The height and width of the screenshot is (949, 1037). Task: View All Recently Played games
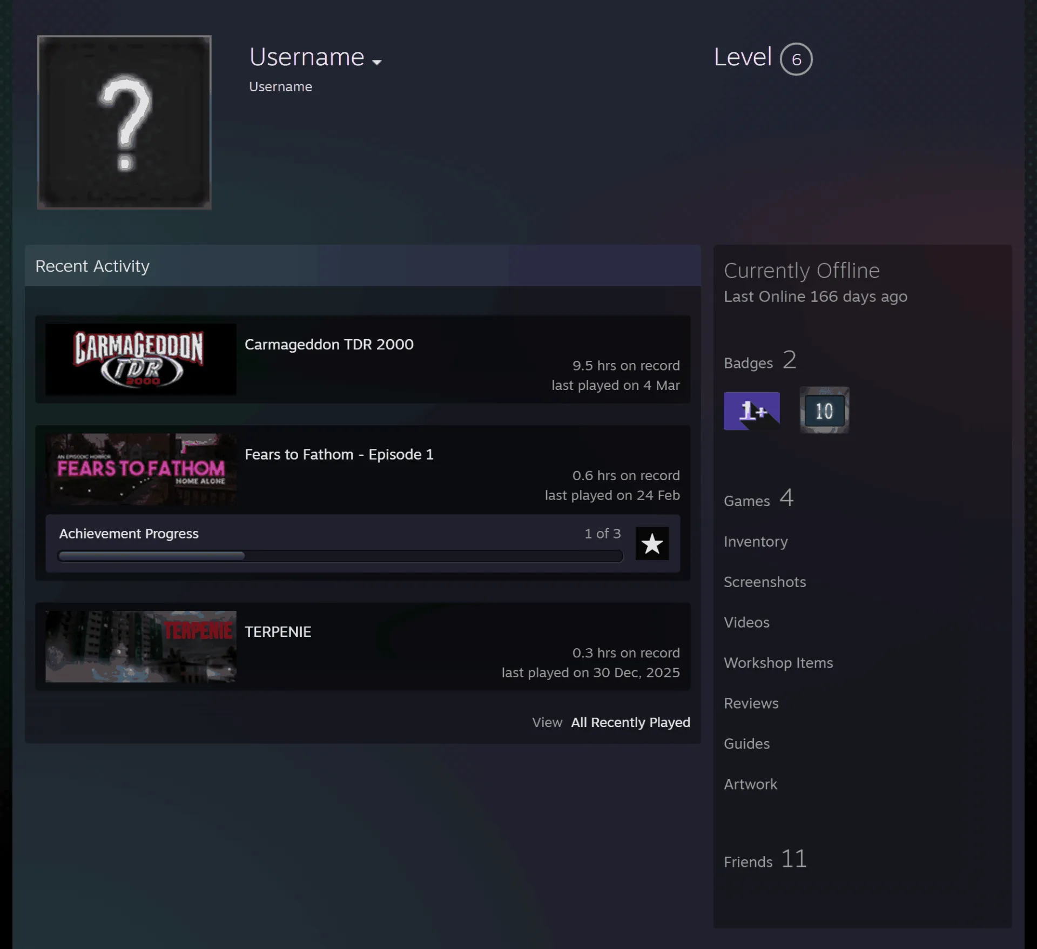(x=630, y=722)
